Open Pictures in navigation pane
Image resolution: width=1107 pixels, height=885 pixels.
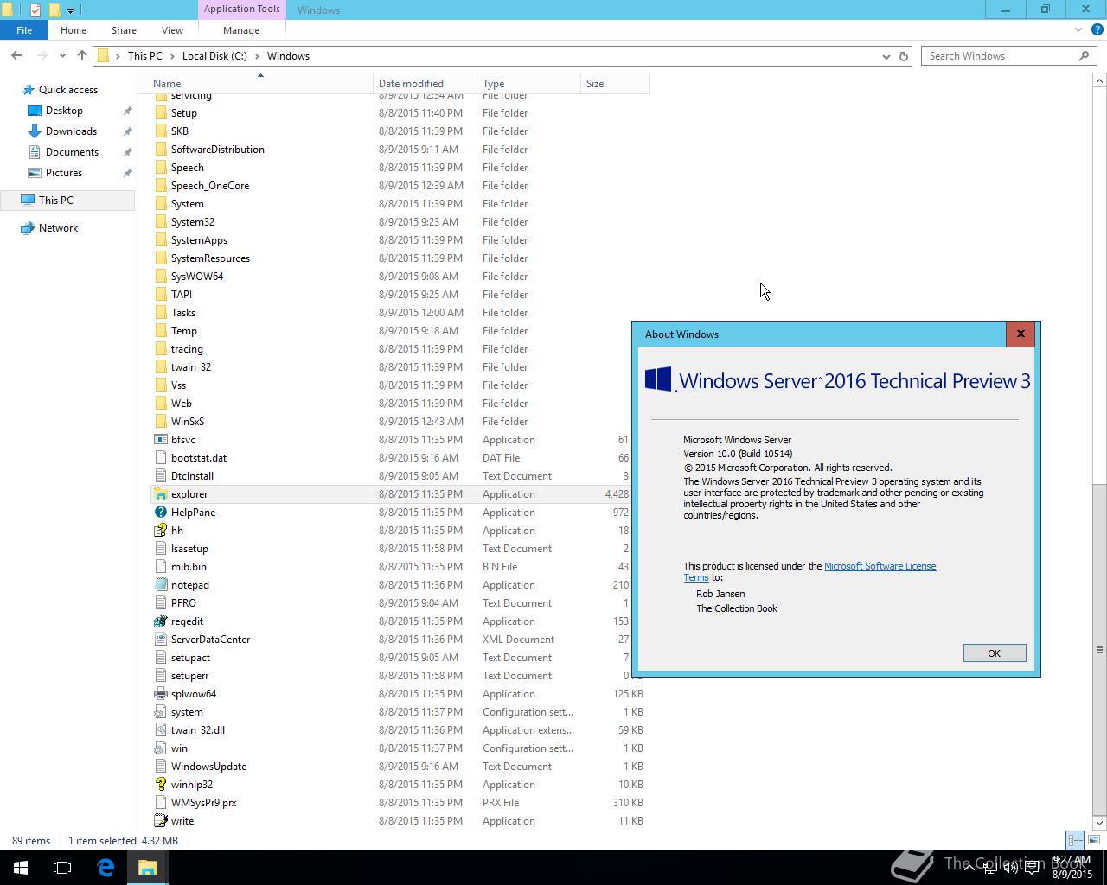(x=64, y=173)
